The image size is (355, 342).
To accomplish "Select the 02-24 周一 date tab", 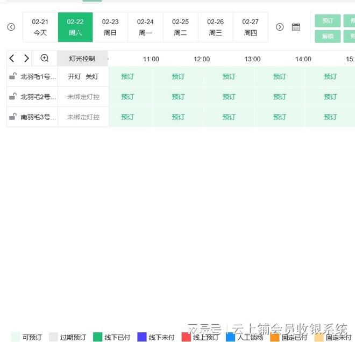I will (145, 27).
